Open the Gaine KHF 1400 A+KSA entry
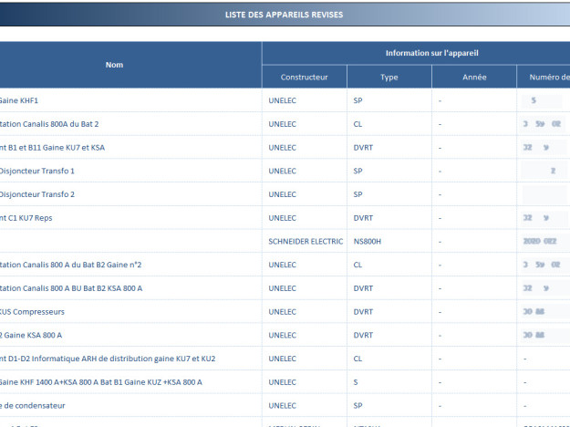The width and height of the screenshot is (570, 427). tap(100, 382)
